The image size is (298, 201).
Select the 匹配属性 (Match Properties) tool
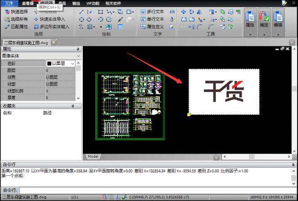(17, 27)
